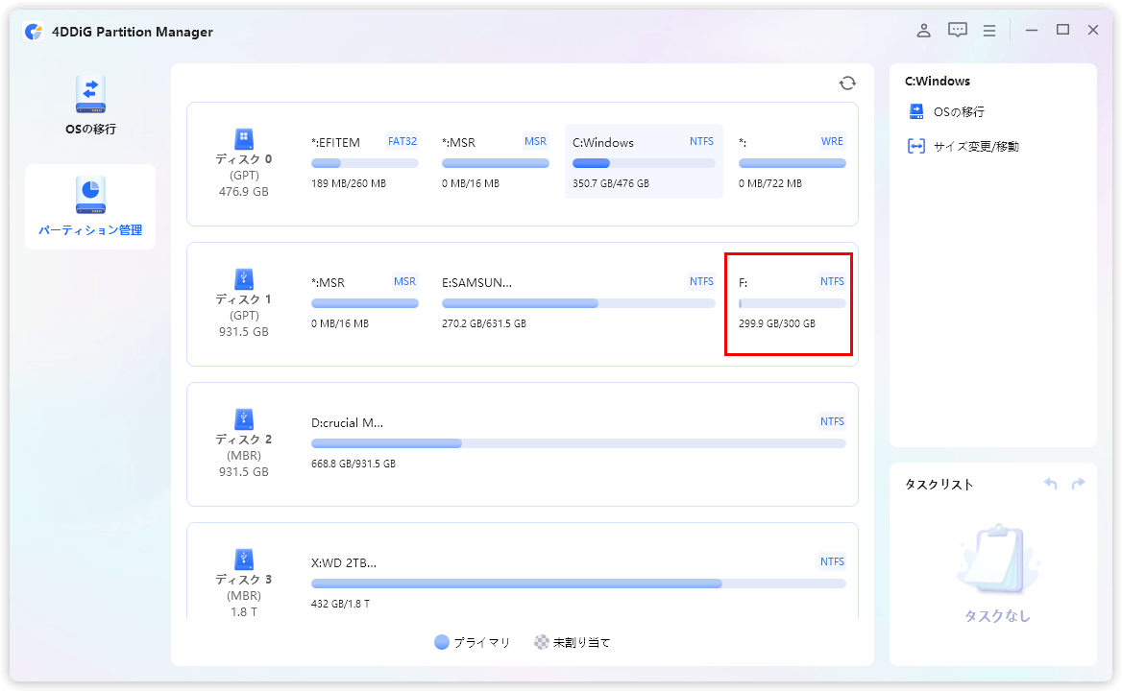Click the undo arrow in タスクリスト
Viewport: 1122px width, 691px height.
(1051, 484)
